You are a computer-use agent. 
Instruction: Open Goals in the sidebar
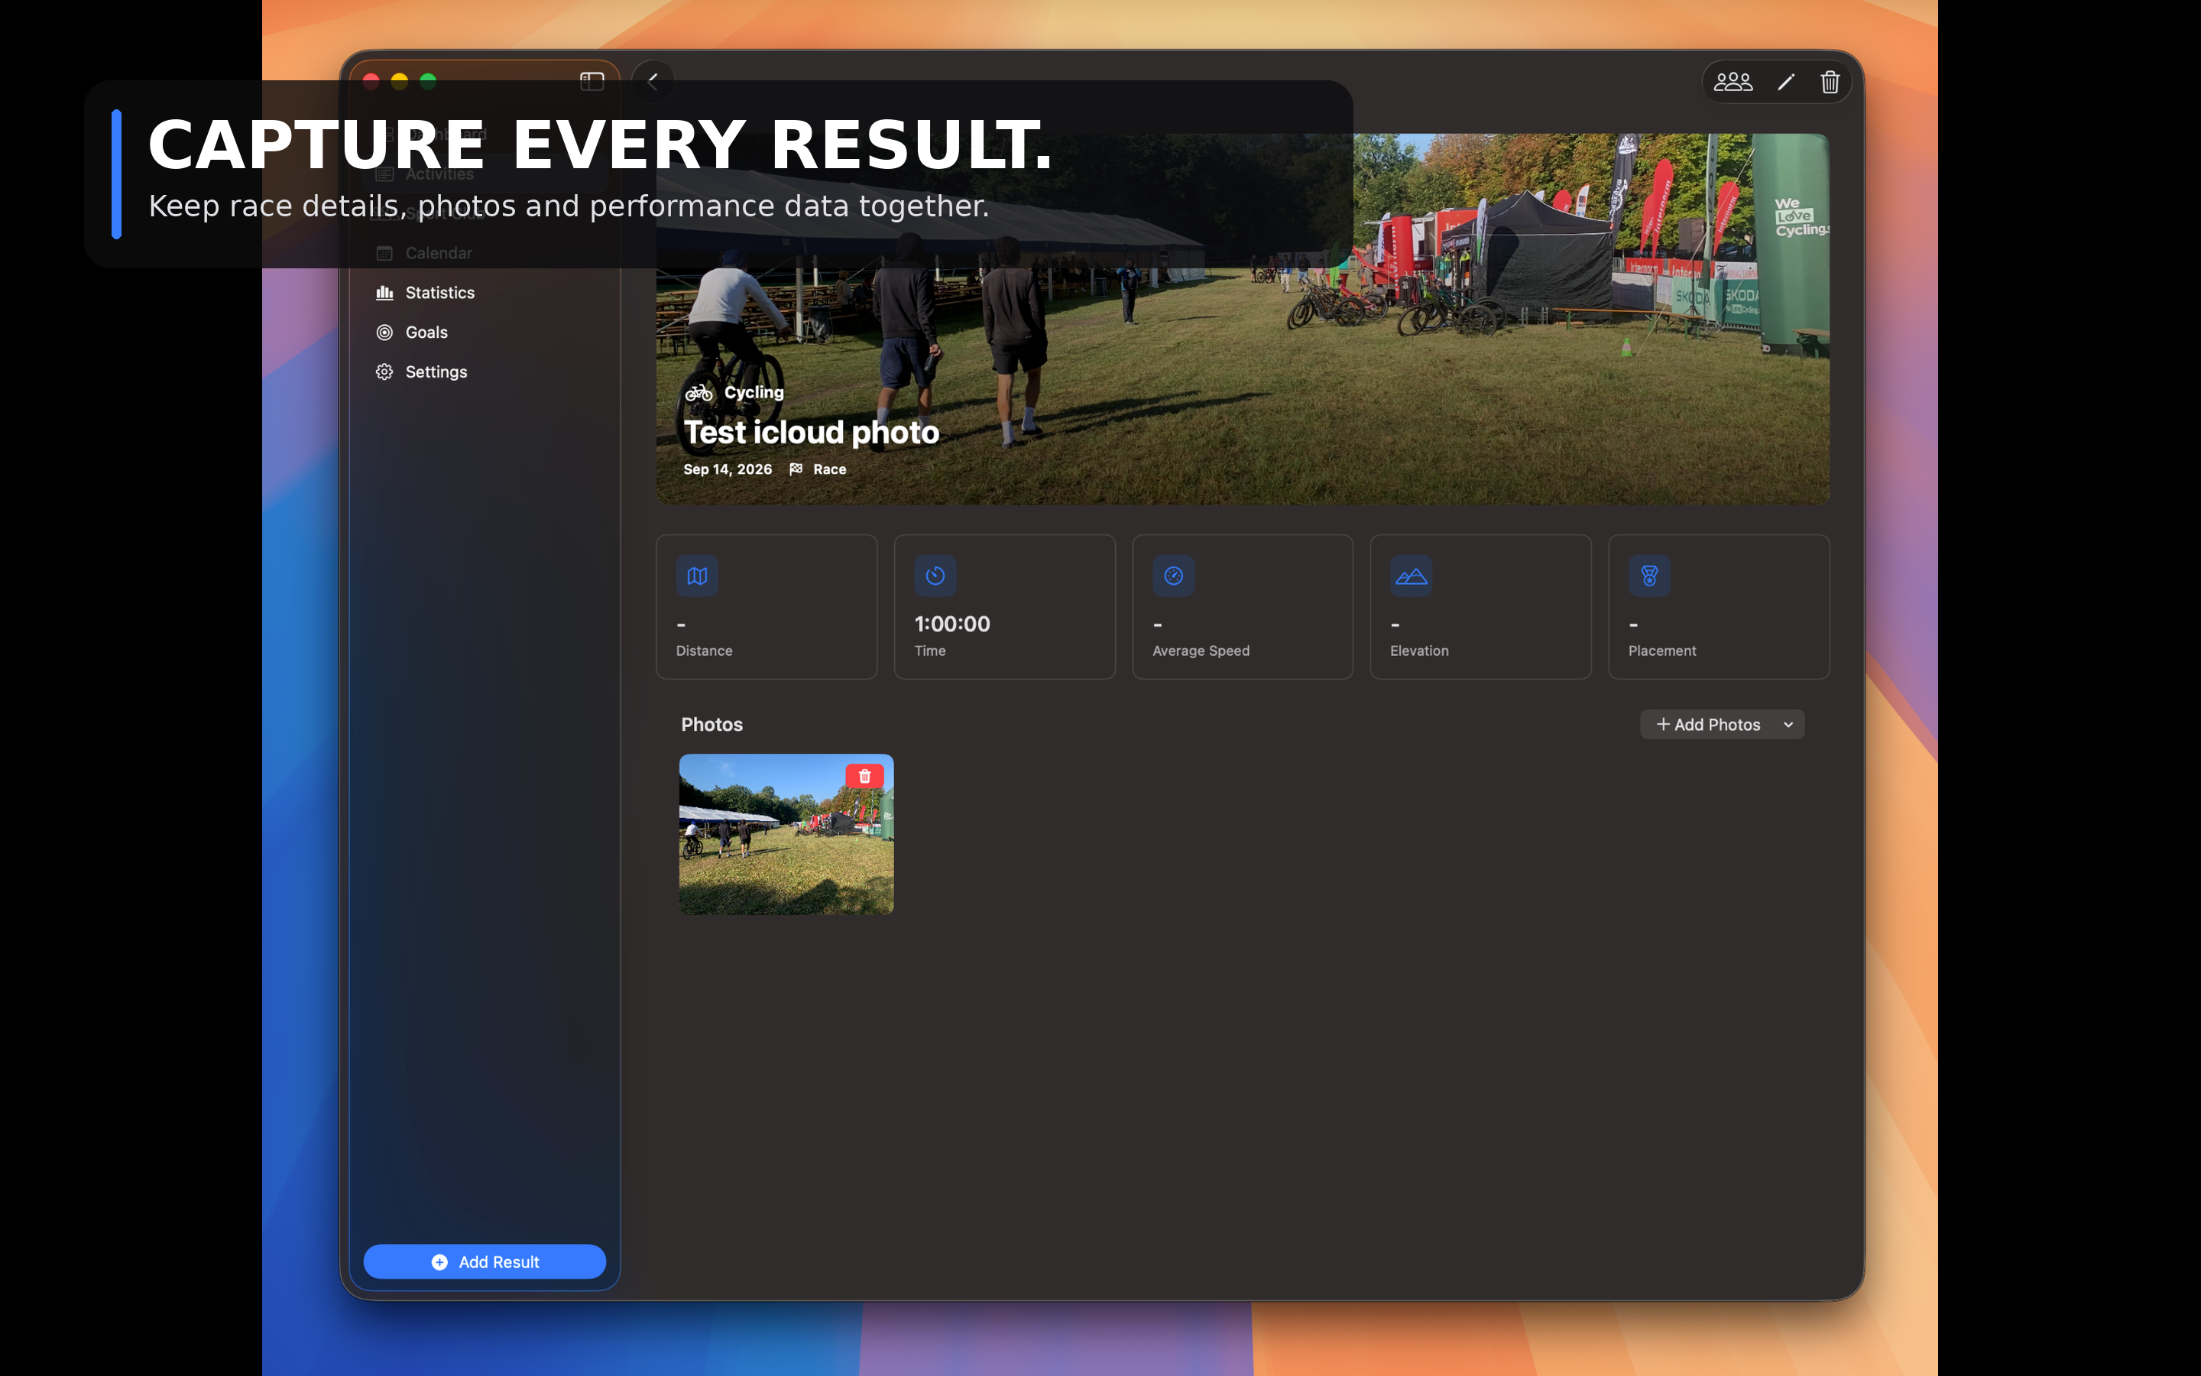[x=484, y=333]
